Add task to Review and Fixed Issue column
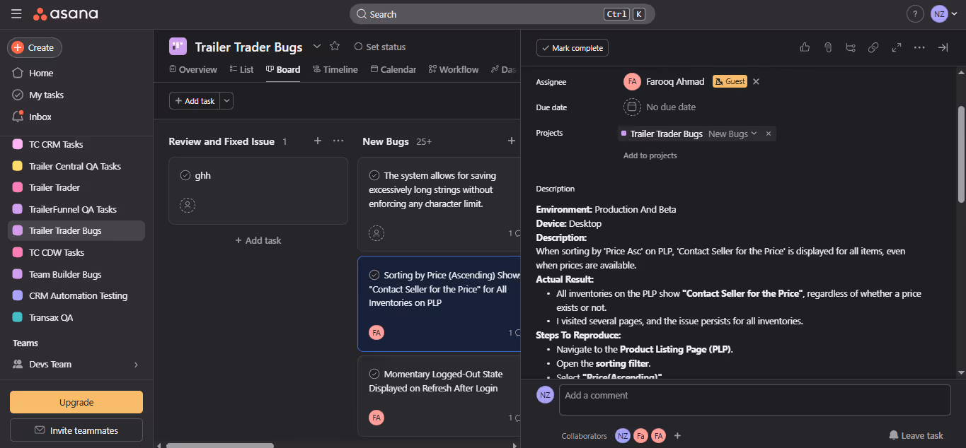 (318, 141)
